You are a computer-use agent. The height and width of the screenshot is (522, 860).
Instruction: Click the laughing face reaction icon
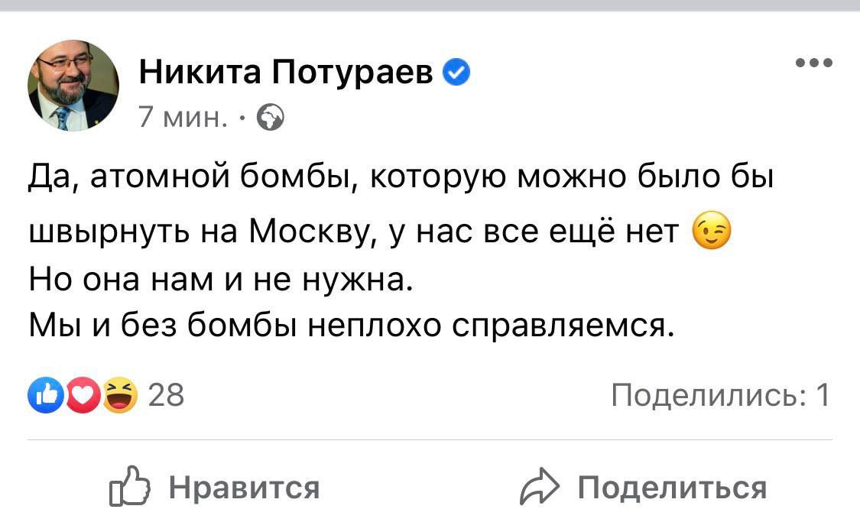click(x=115, y=396)
